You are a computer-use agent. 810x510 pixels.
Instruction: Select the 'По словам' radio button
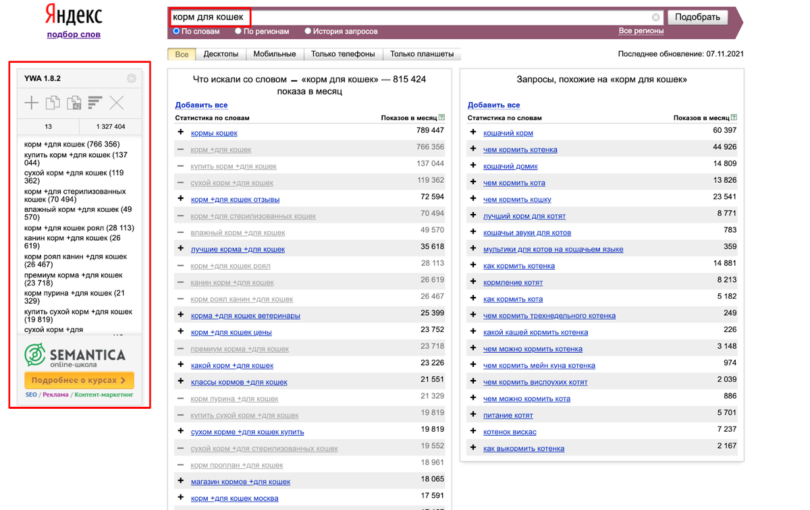point(176,31)
